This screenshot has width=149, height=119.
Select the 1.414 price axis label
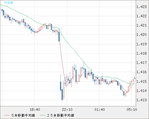(x=141, y=91)
